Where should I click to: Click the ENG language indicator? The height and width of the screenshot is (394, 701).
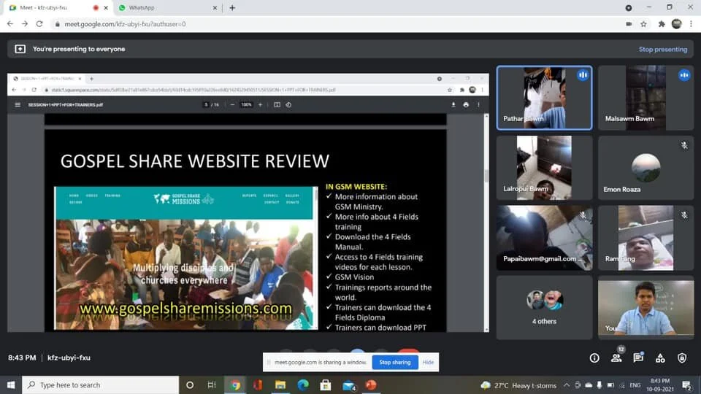(x=635, y=385)
